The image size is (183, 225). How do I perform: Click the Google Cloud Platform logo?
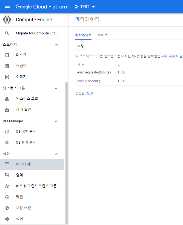42,7
